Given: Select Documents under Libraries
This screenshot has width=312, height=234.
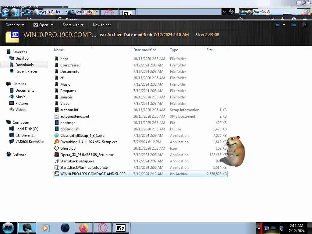Looking at the screenshot, I should pos(25,90).
